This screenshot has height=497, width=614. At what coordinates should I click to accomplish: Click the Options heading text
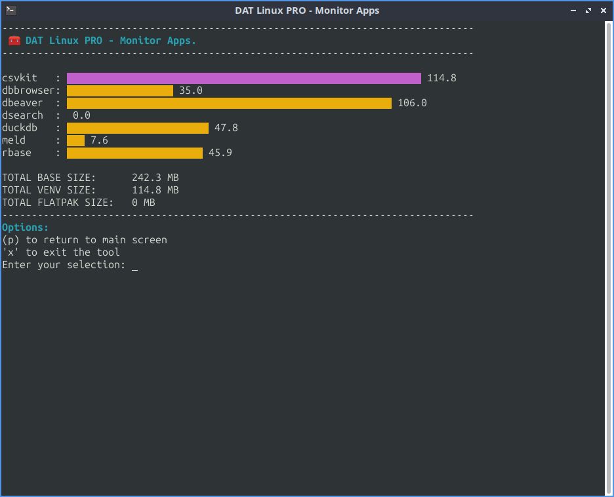click(x=25, y=227)
